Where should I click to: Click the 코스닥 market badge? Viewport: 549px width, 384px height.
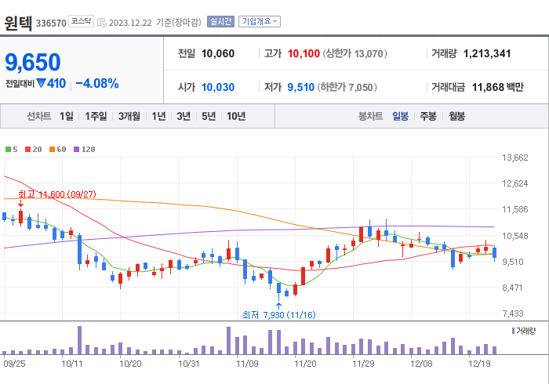(x=81, y=21)
